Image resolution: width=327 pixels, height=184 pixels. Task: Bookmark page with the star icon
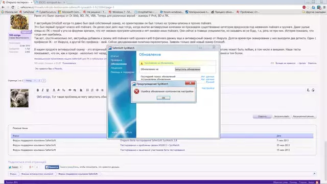[308, 7]
